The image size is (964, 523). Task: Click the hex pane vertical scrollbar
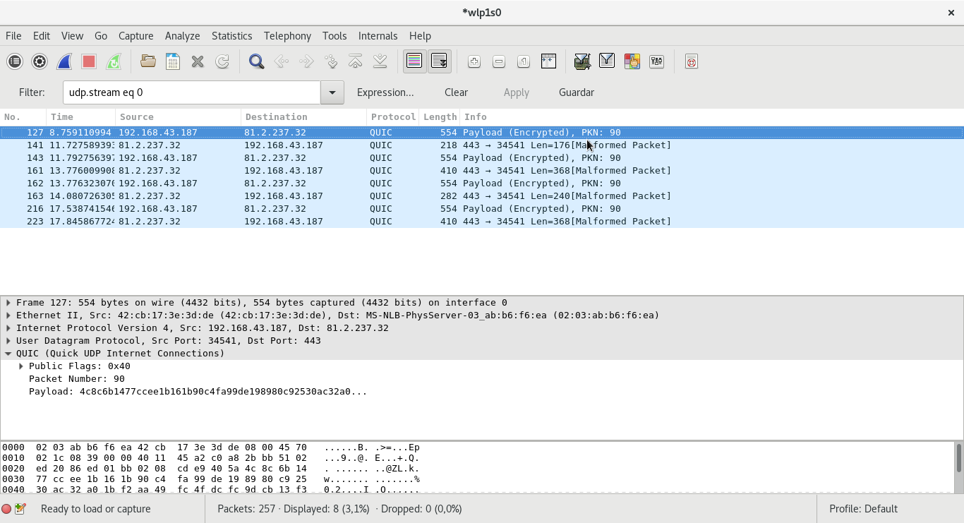[x=958, y=467]
